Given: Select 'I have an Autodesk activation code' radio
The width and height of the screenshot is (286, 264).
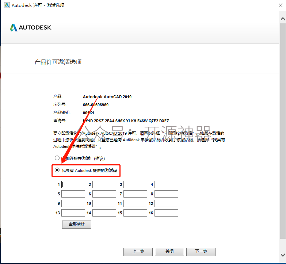Looking at the screenshot, I should [x=57, y=170].
